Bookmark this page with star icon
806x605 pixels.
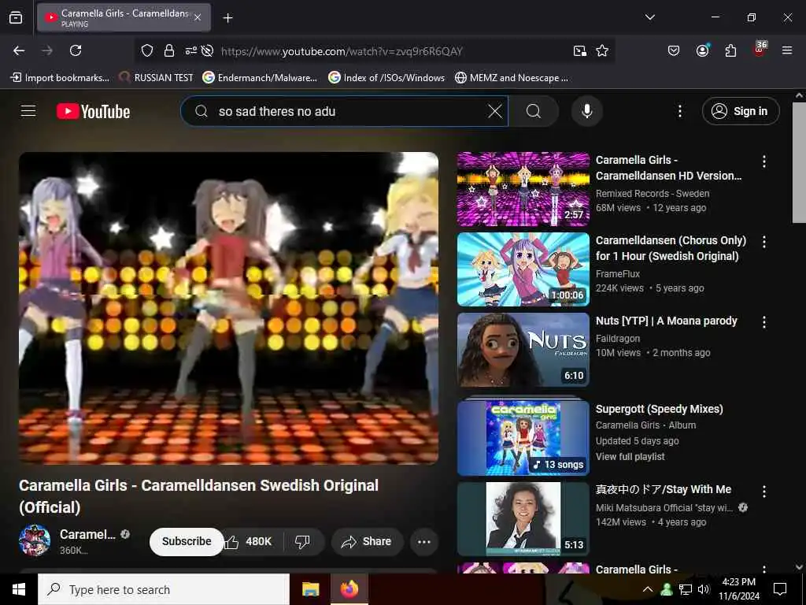602,50
